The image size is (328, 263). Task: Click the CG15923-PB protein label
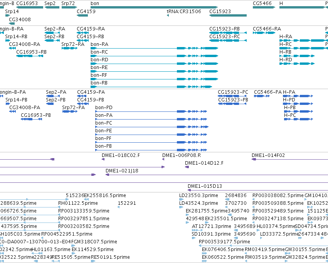point(233,100)
